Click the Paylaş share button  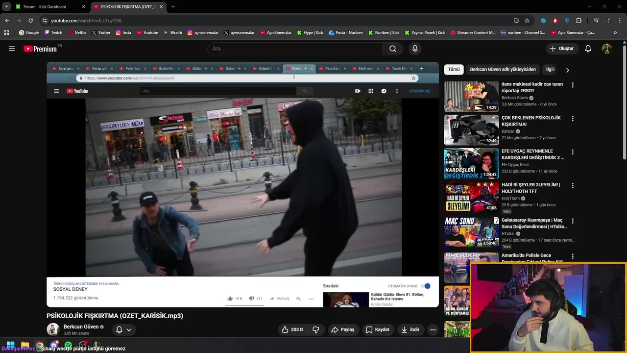pos(342,329)
